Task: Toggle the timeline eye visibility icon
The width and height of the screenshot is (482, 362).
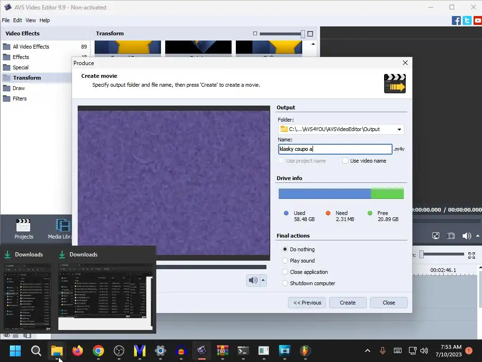Action: 7,336
